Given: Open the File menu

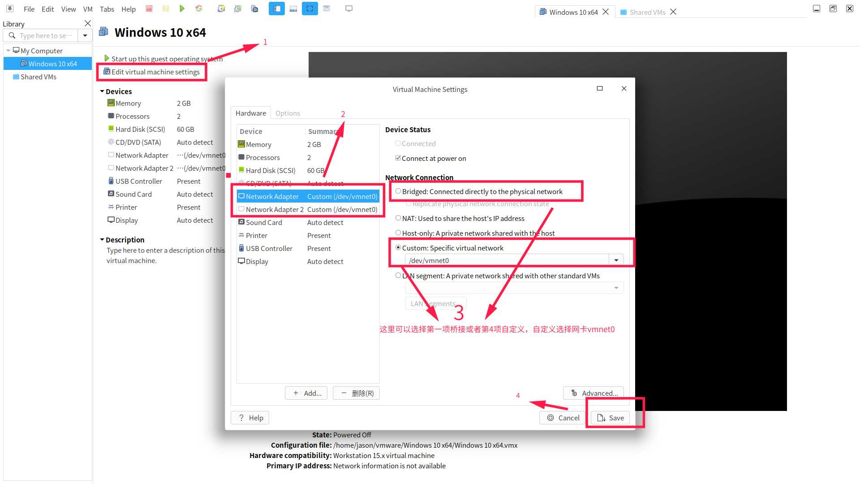Looking at the screenshot, I should tap(29, 9).
